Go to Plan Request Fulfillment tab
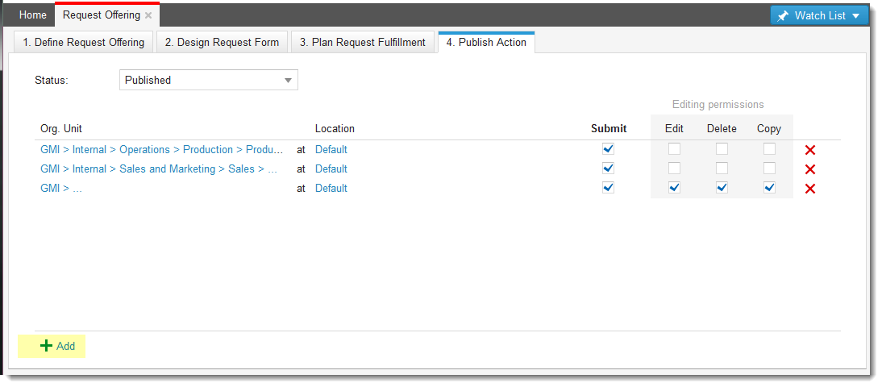This screenshot has height=387, width=882. point(362,42)
